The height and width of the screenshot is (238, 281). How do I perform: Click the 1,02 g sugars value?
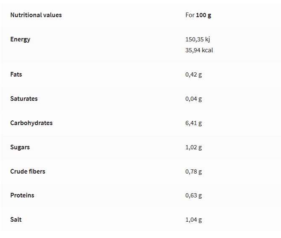coord(194,147)
